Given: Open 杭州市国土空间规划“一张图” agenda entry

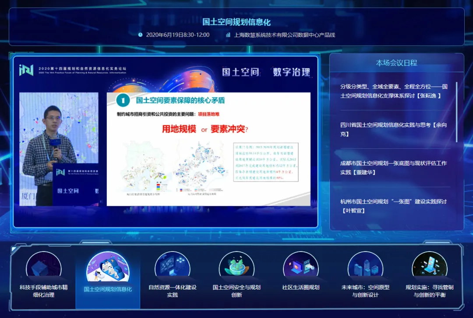Looking at the screenshot, I should [394, 206].
